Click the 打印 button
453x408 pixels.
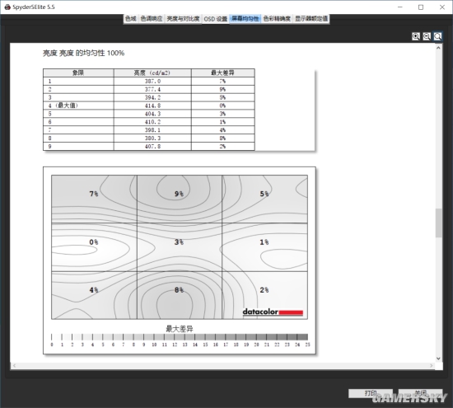tap(371, 393)
